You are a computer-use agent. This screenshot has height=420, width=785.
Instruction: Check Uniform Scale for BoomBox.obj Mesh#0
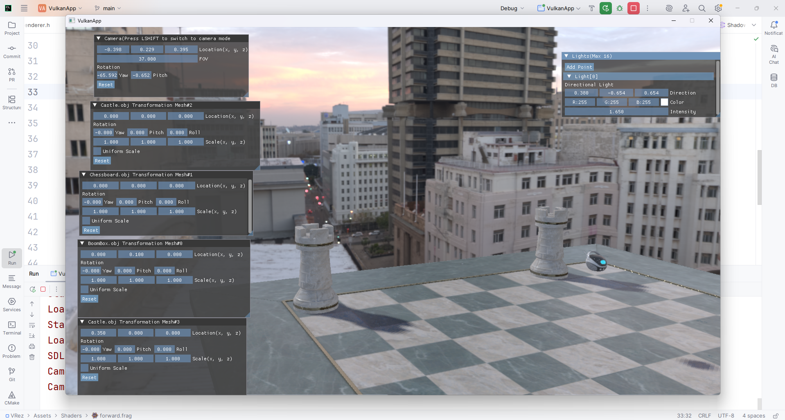click(x=85, y=290)
